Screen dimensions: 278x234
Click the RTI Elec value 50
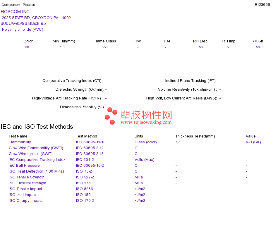point(201,47)
